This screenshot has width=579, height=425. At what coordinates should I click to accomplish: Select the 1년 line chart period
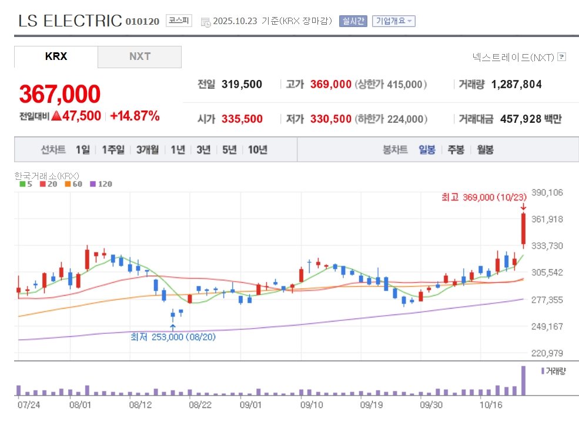coord(178,149)
